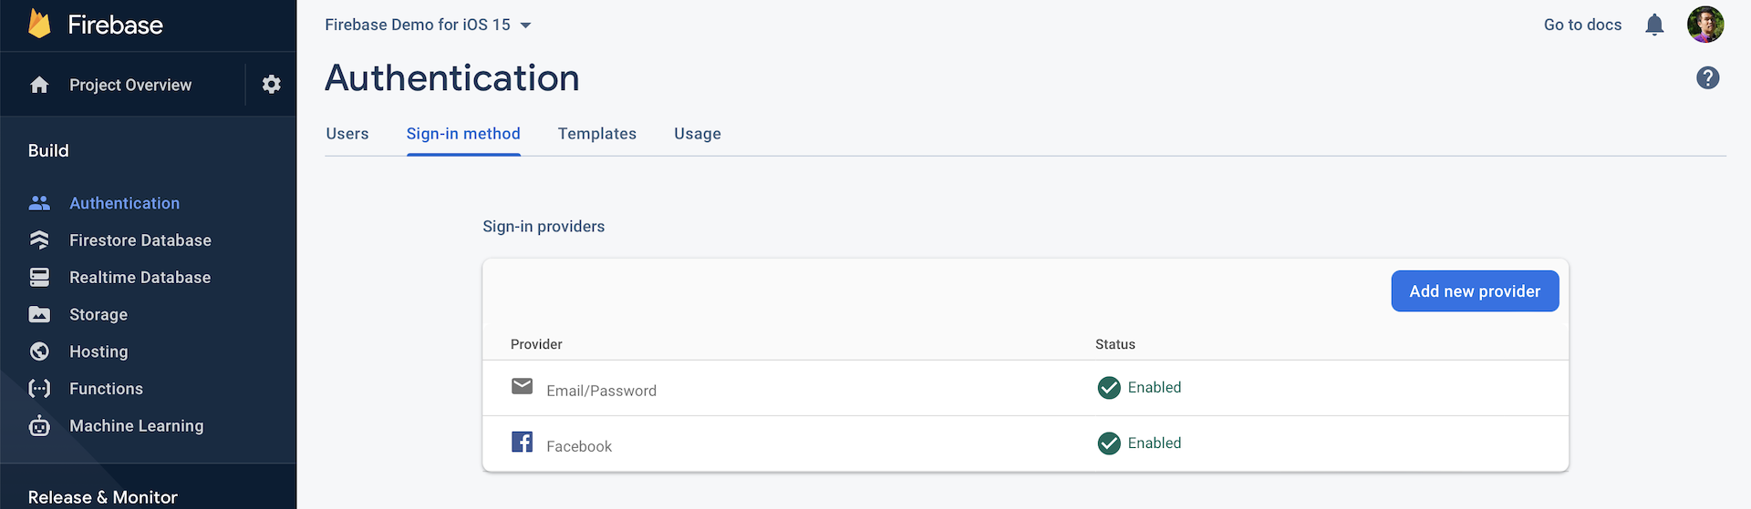Viewport: 1751px width, 509px height.
Task: Expand the Firebase Demo project dropdown
Action: click(x=525, y=25)
